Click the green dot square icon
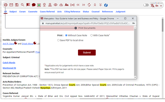The image size is (165, 102). (x=39, y=5)
